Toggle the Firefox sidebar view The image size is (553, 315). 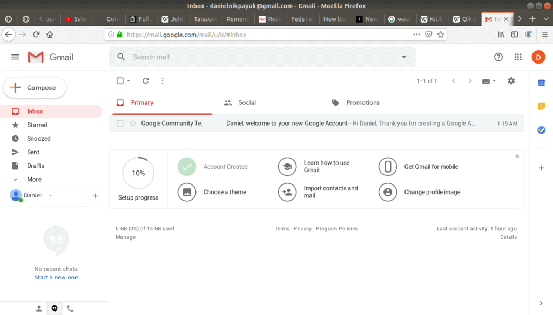[515, 35]
